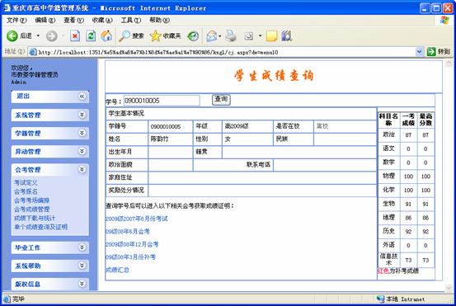This screenshot has height=306, width=456.
Task: Open the 成绩下载与统计 link
Action: (35, 218)
